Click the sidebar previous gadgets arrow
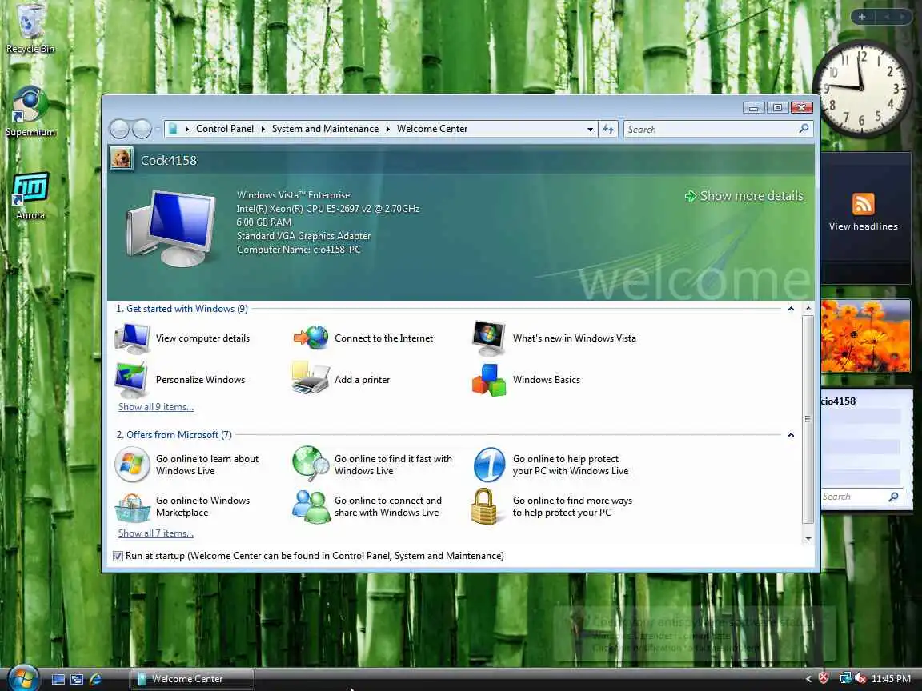 (x=885, y=17)
